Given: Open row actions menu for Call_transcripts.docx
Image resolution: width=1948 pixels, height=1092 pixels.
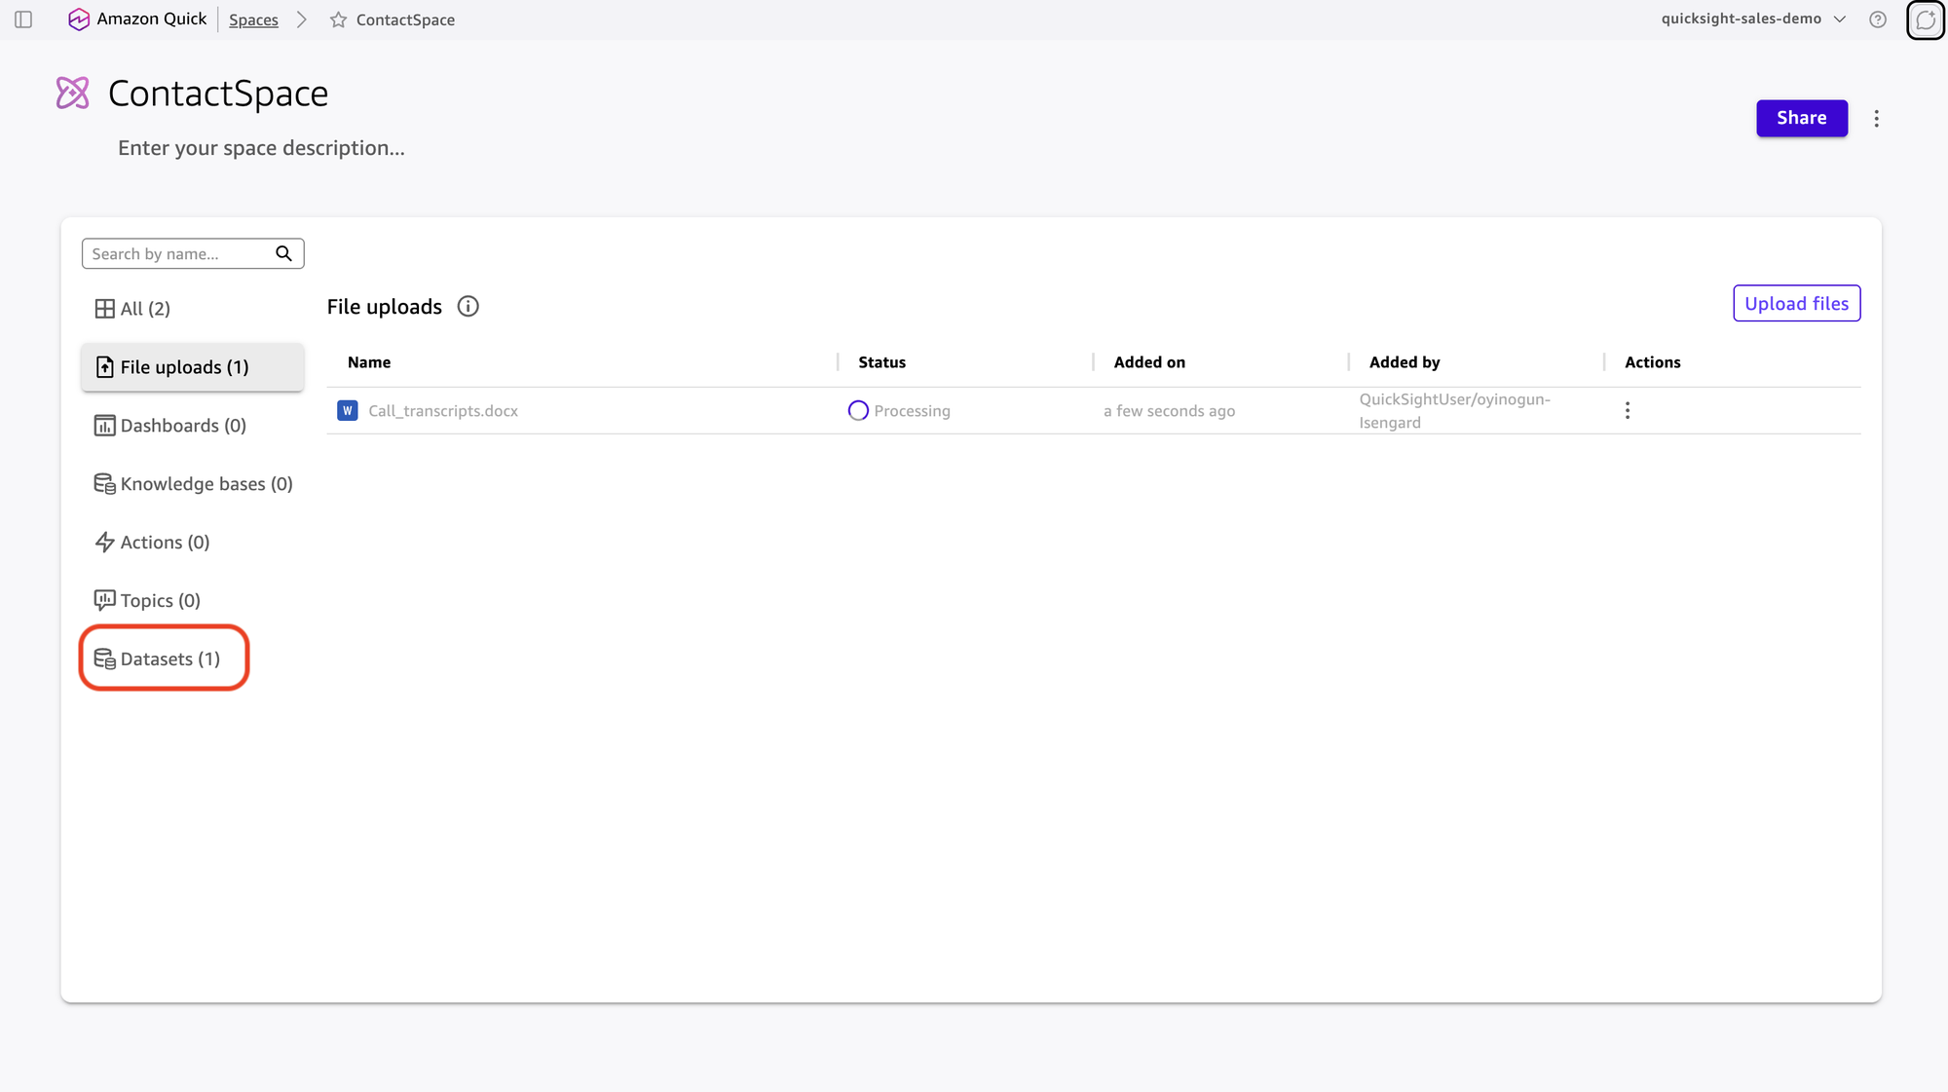Looking at the screenshot, I should [1628, 411].
